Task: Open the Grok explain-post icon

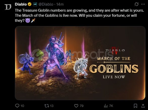Action: pos(137,4)
